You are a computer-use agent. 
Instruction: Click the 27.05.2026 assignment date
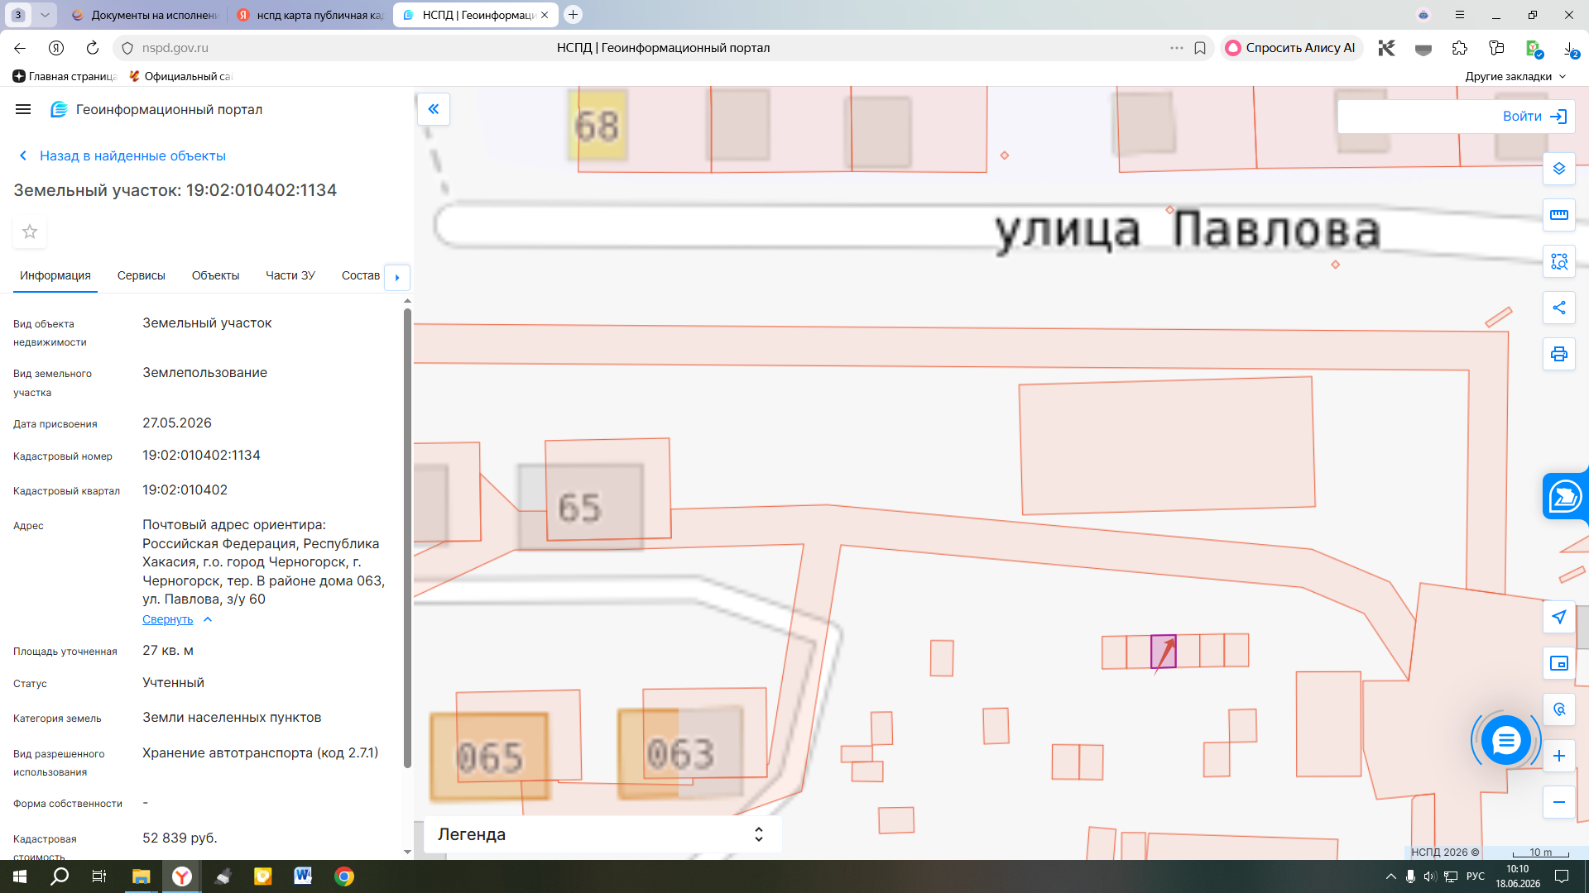pyautogui.click(x=177, y=423)
